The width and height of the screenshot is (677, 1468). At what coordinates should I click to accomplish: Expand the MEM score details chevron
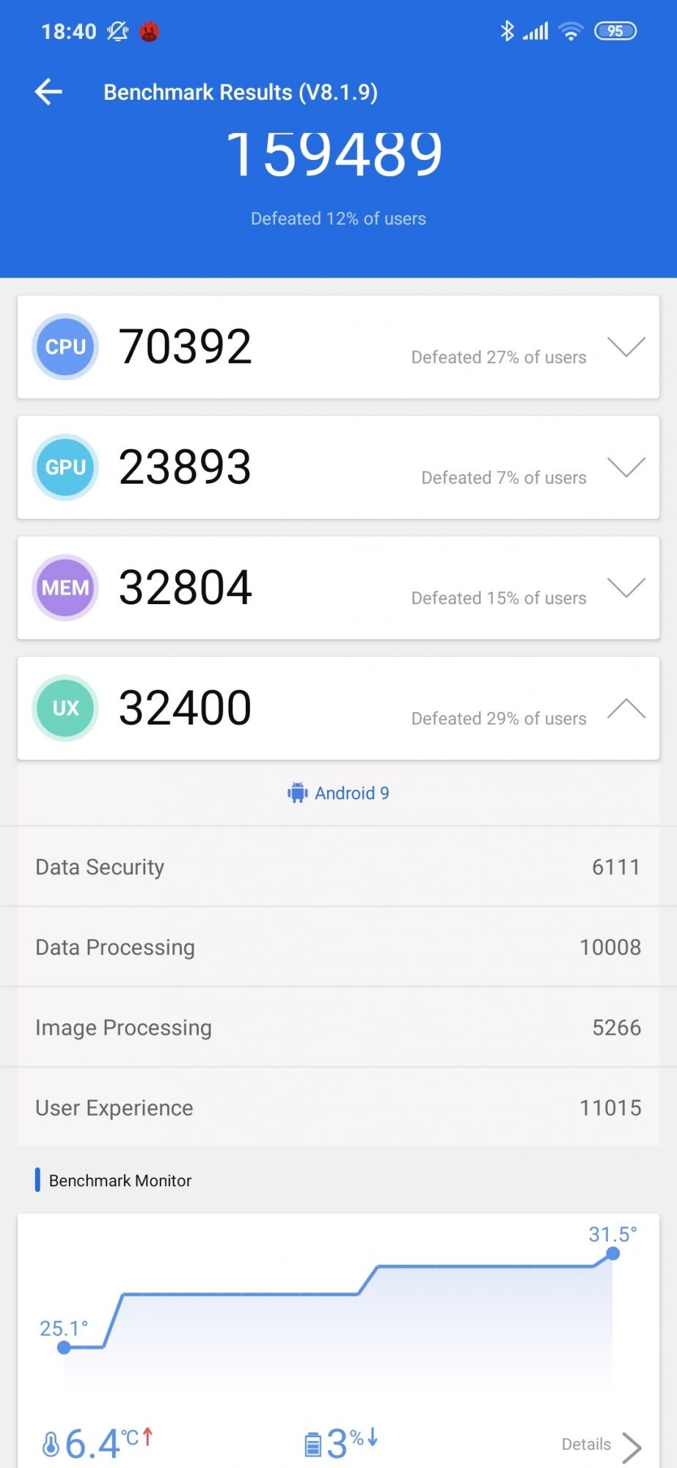coord(626,587)
